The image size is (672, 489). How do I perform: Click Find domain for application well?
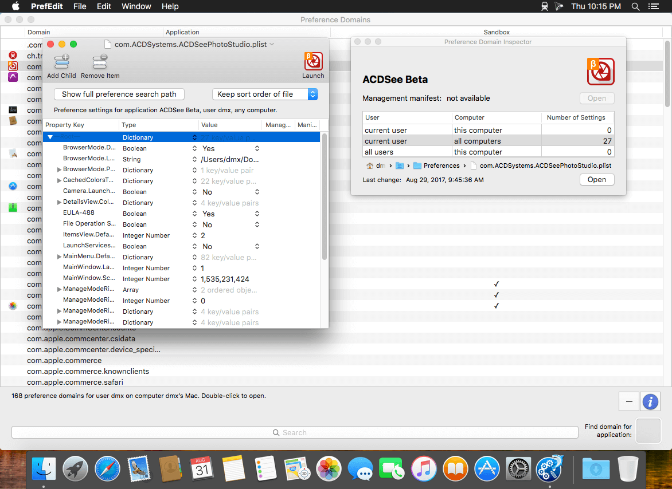tap(648, 431)
